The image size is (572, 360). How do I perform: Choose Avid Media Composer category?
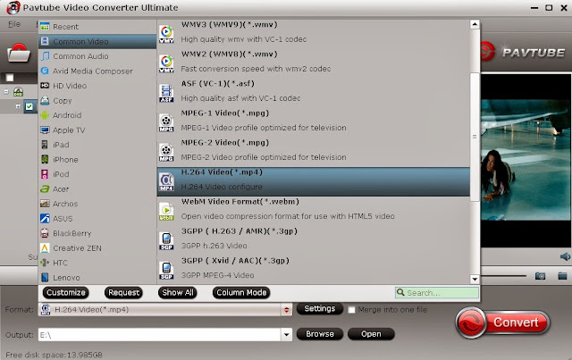point(97,71)
